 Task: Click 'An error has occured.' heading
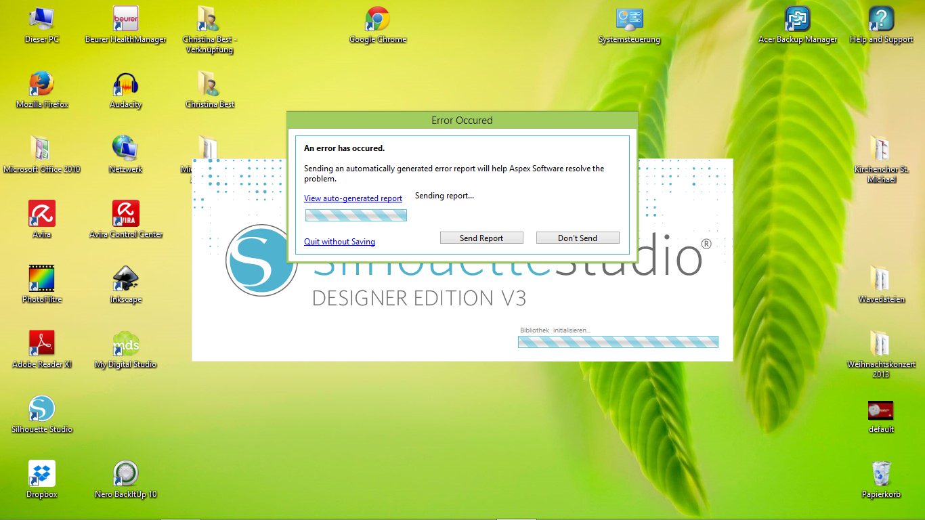[x=344, y=148]
